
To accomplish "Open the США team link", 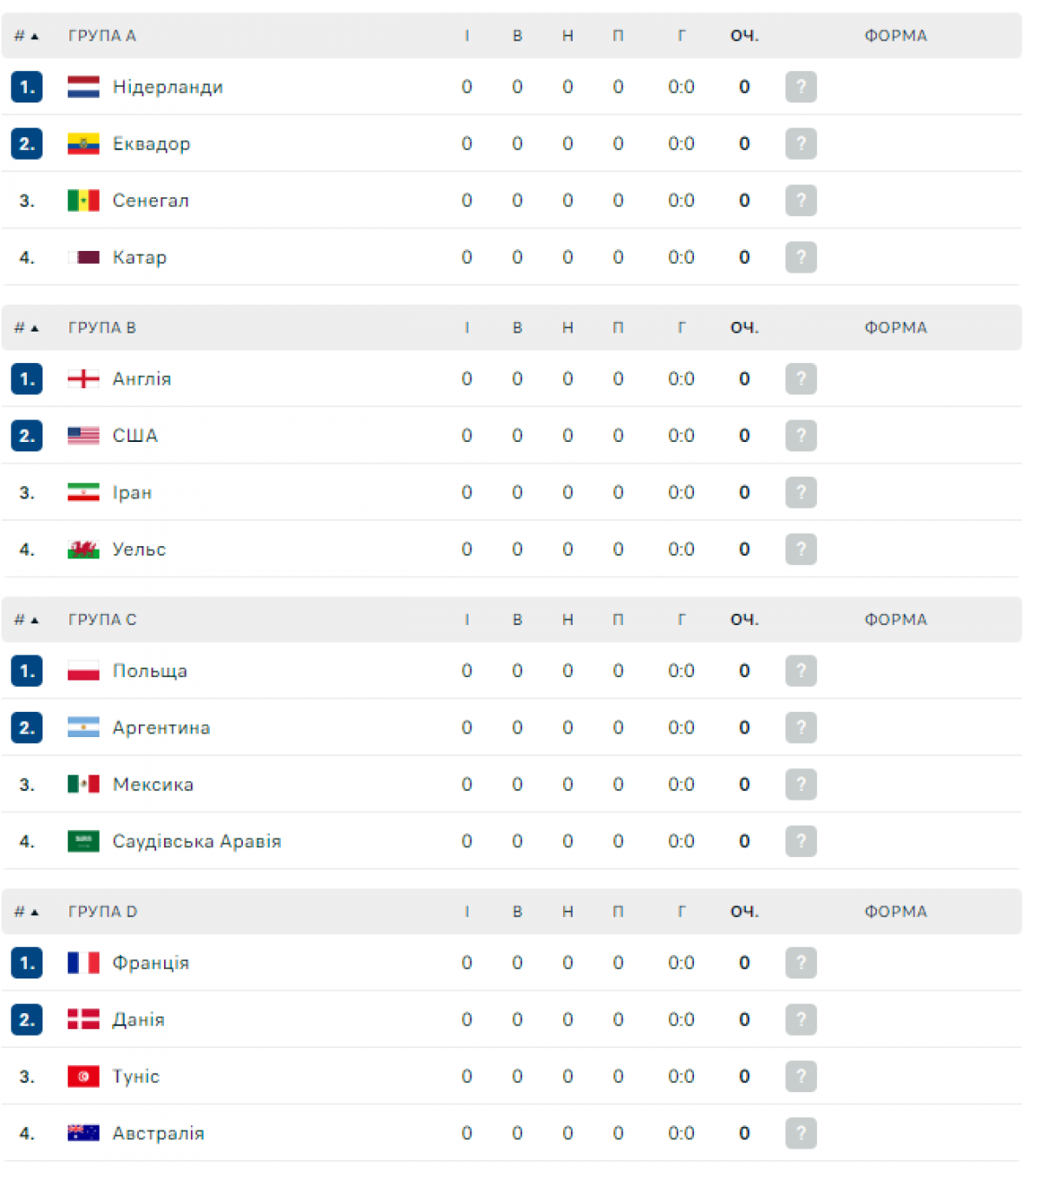I will click(135, 436).
